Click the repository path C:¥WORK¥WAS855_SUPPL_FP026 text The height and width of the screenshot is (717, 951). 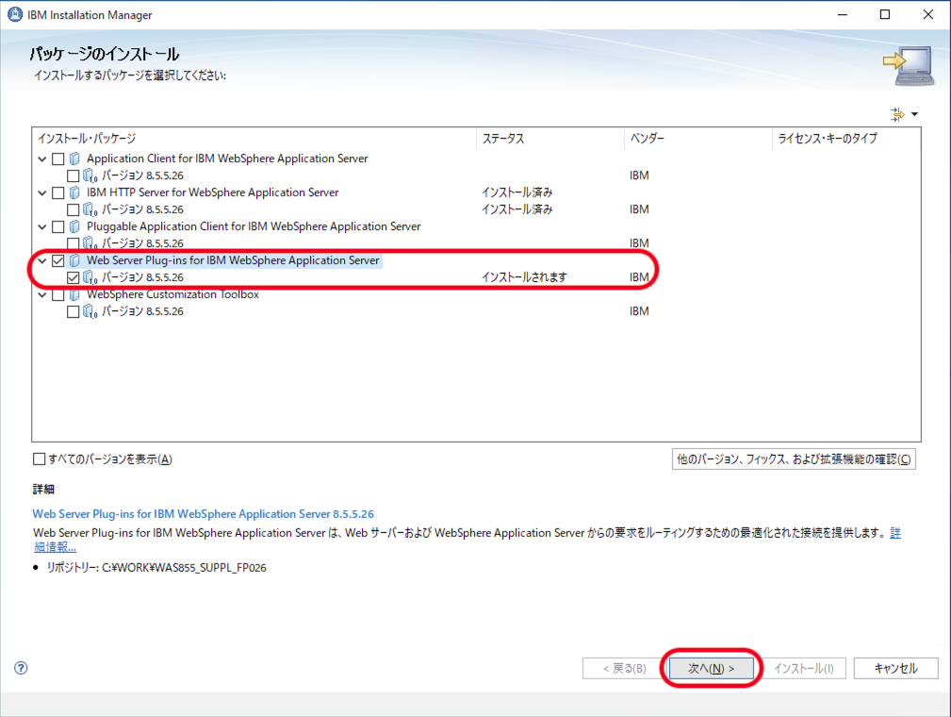coord(184,568)
